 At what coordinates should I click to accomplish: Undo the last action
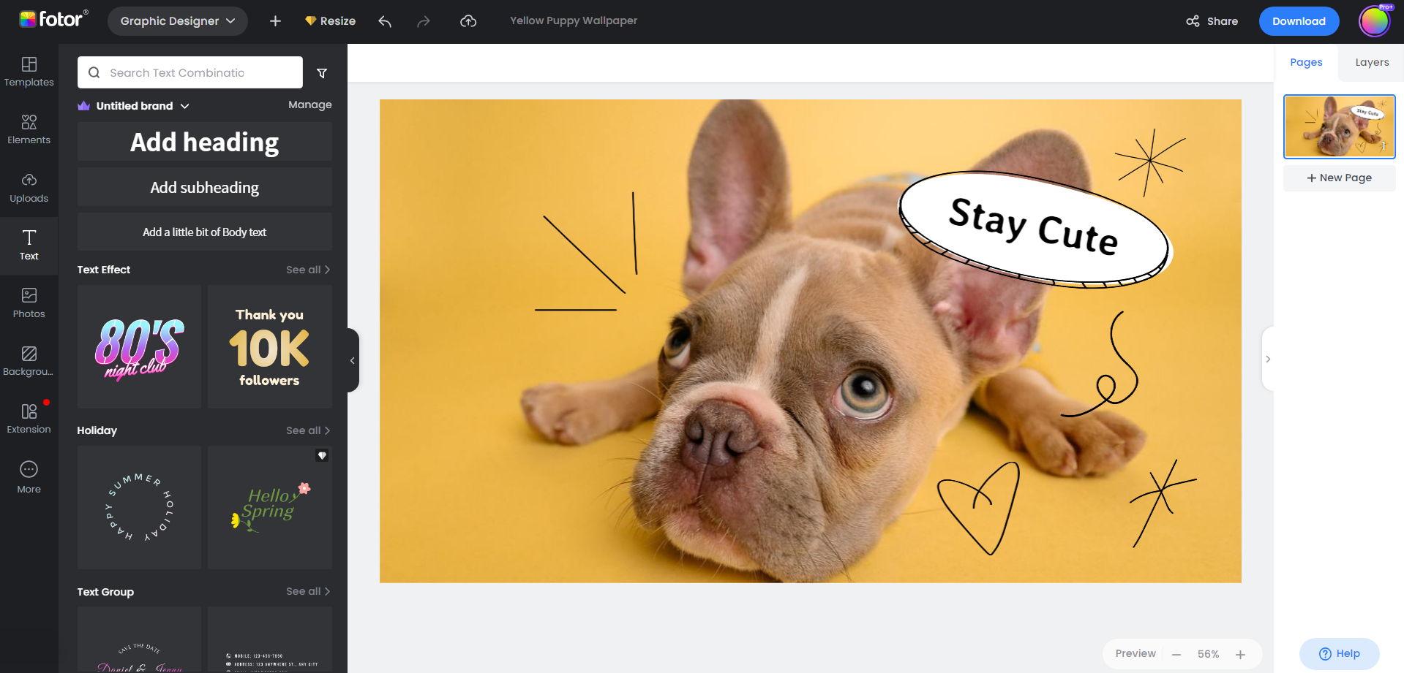[x=385, y=21]
